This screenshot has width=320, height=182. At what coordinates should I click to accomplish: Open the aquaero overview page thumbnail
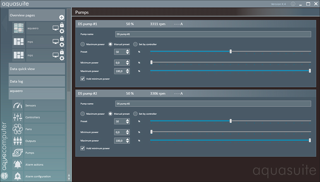pyautogui.click(x=19, y=28)
